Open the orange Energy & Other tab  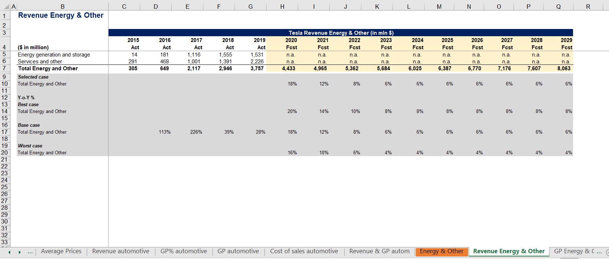point(442,251)
